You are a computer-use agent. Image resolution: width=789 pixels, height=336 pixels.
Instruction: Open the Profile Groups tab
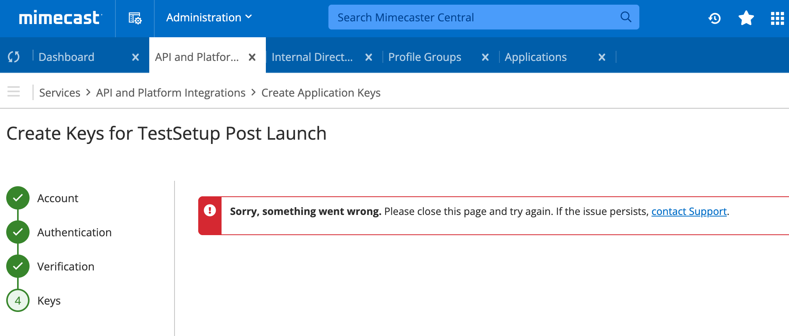coord(424,57)
